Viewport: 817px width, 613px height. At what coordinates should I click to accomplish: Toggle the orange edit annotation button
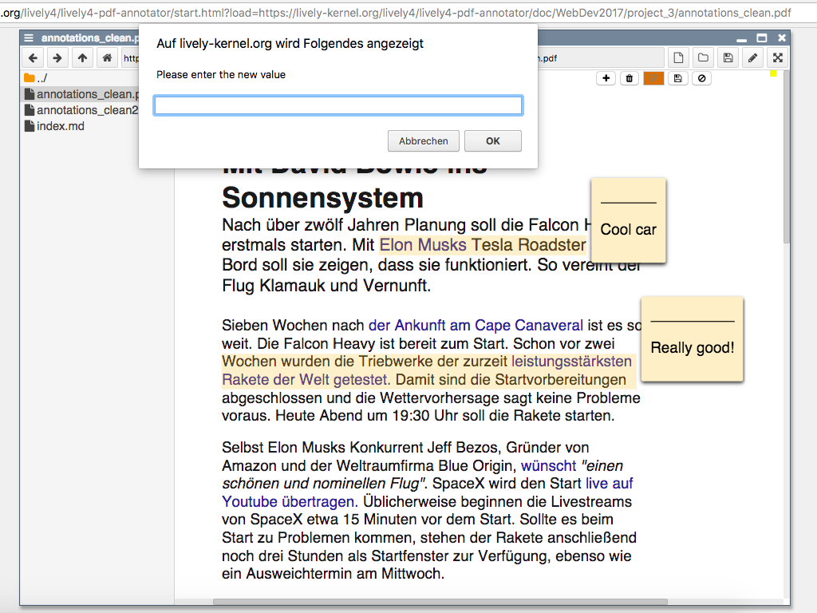pyautogui.click(x=653, y=78)
